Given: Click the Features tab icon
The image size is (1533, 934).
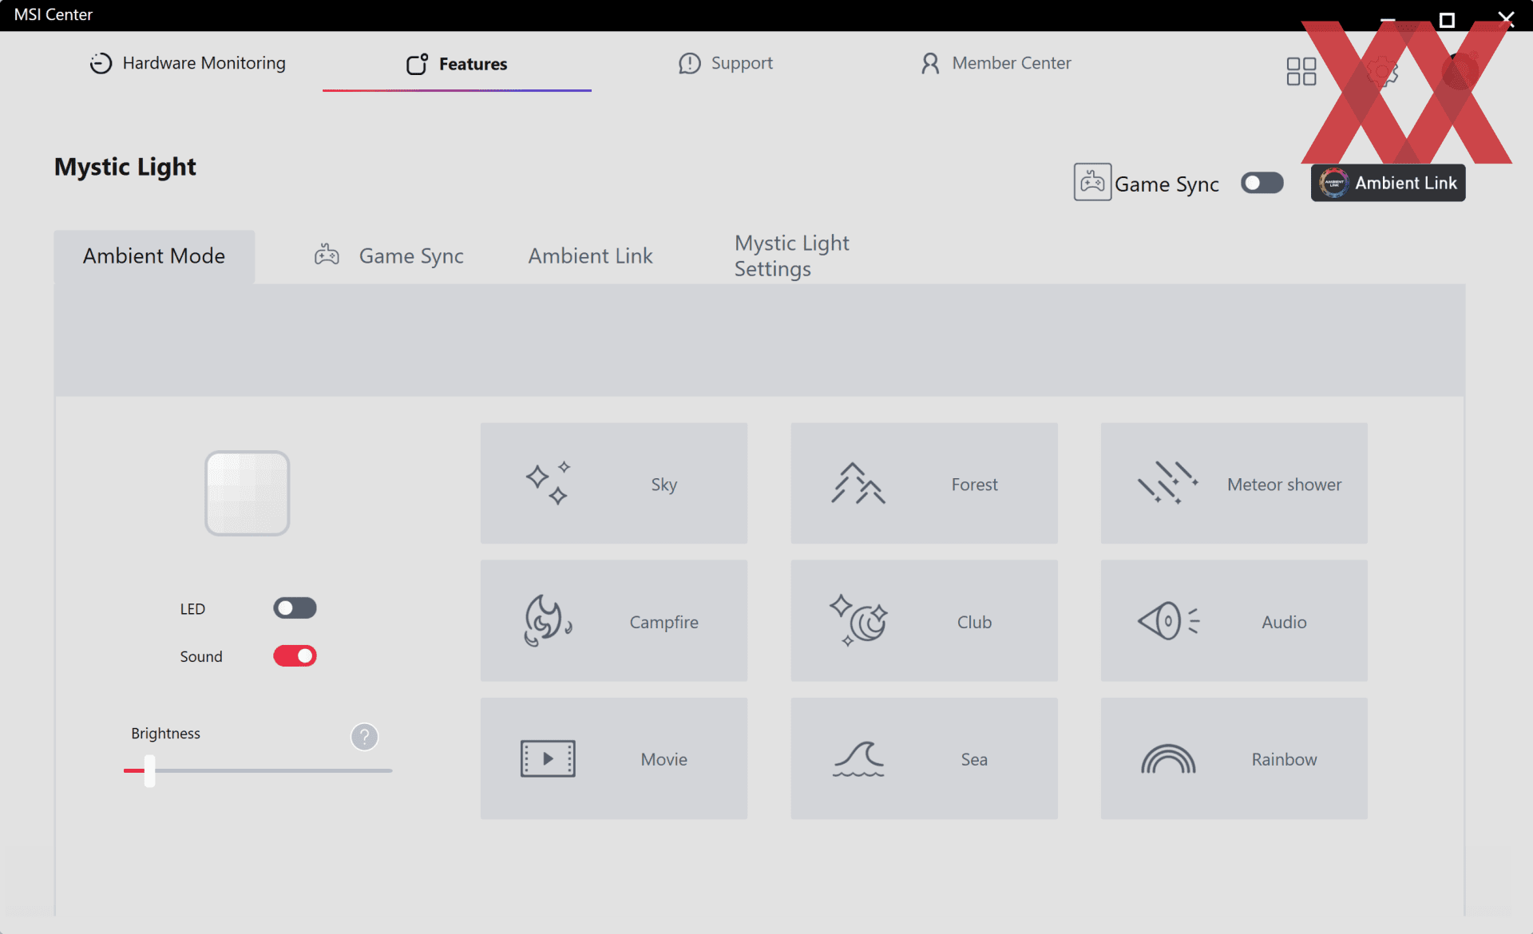Looking at the screenshot, I should (417, 64).
